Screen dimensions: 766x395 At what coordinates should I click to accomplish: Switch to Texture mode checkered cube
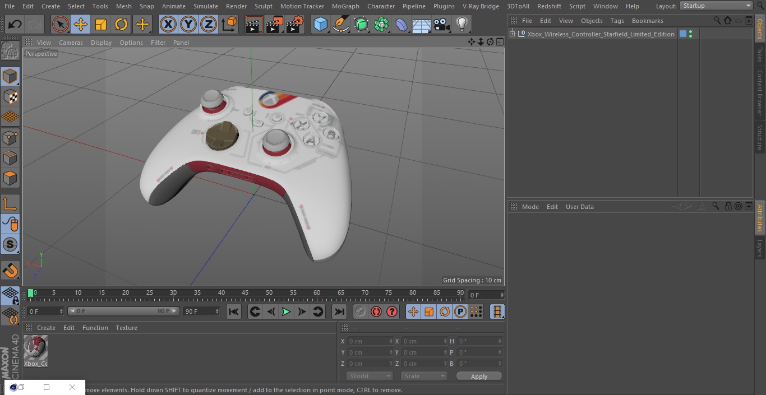point(10,97)
